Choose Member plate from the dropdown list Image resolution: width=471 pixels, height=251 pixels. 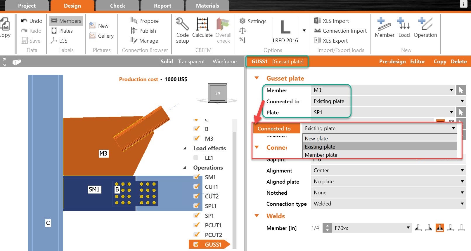[x=321, y=155]
